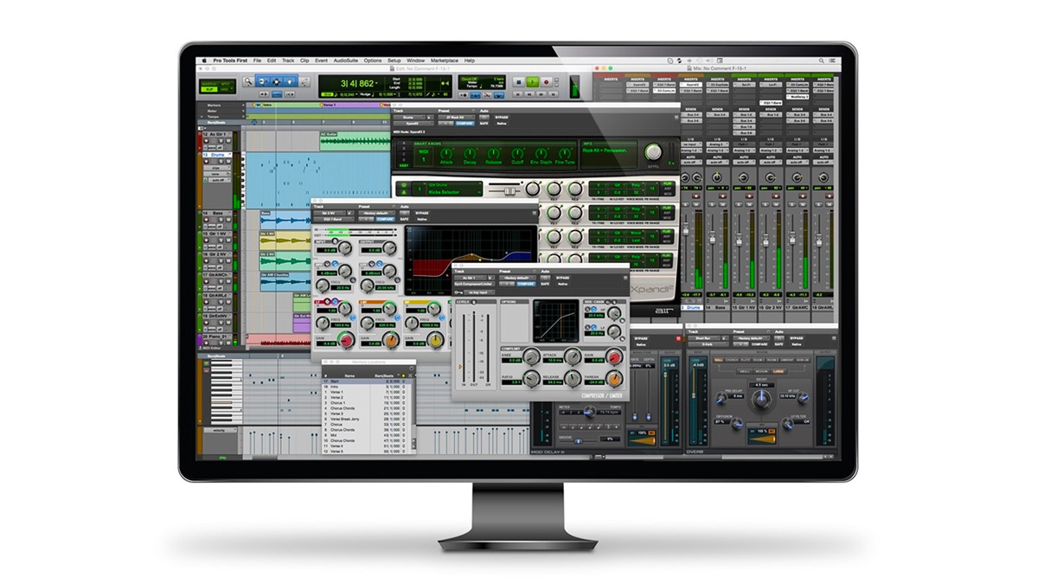Click the Groove slider in Mod Delay III
1038x584 pixels.
point(578,441)
